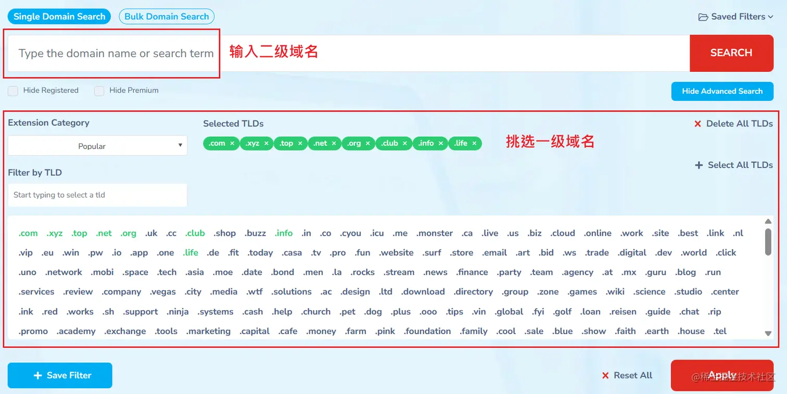Remove the .top tag via its x icon
787x394 pixels.
(x=300, y=143)
